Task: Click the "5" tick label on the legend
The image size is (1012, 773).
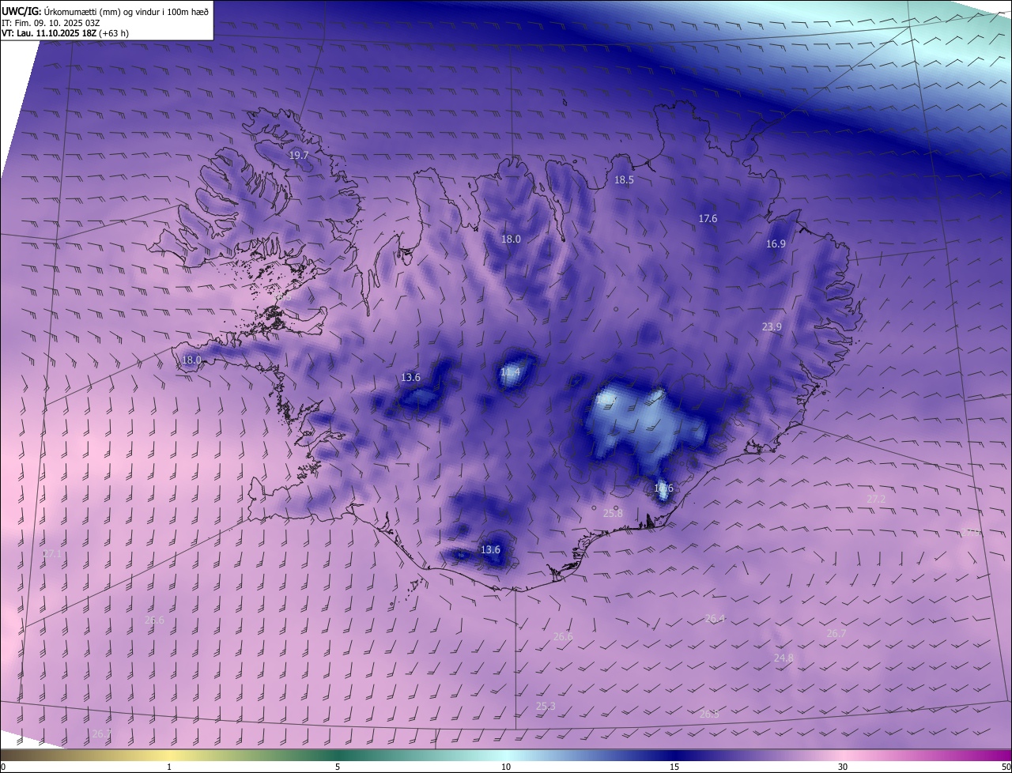Action: coord(338,767)
